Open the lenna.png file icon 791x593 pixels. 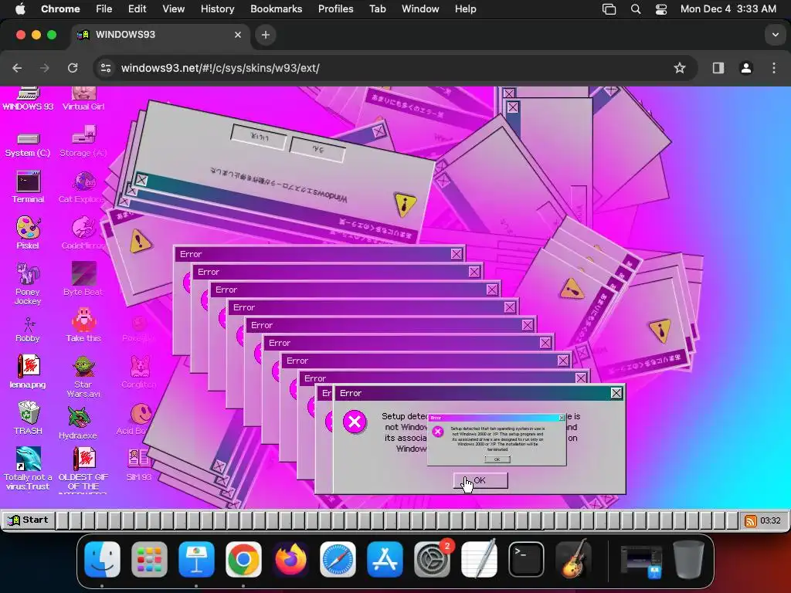coord(28,371)
